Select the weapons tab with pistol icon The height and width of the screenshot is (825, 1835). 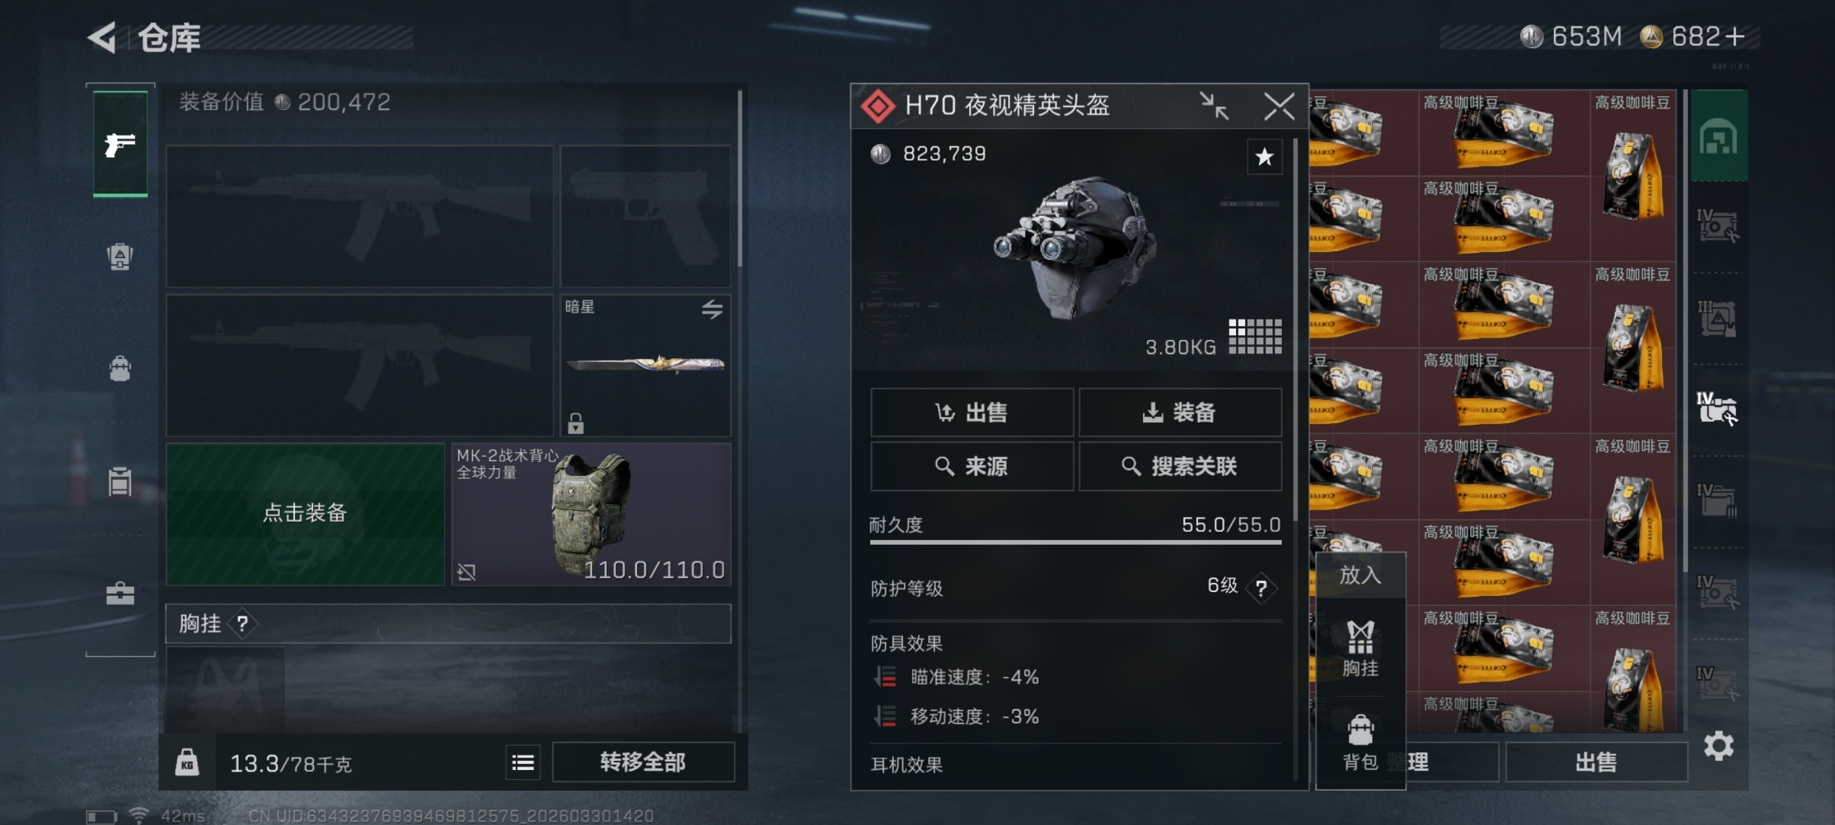[x=121, y=144]
